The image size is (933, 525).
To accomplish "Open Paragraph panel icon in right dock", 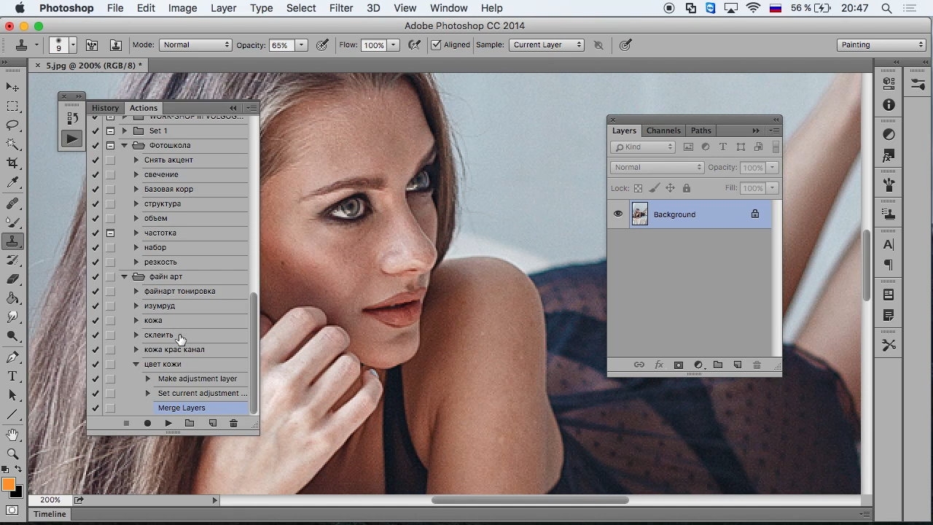I will pyautogui.click(x=889, y=265).
